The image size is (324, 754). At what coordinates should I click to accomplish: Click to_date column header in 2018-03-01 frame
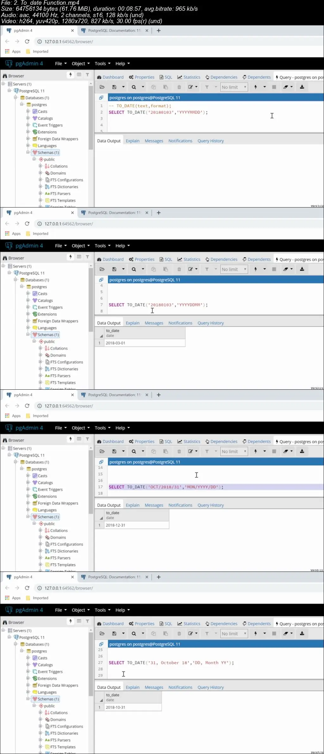(x=145, y=333)
